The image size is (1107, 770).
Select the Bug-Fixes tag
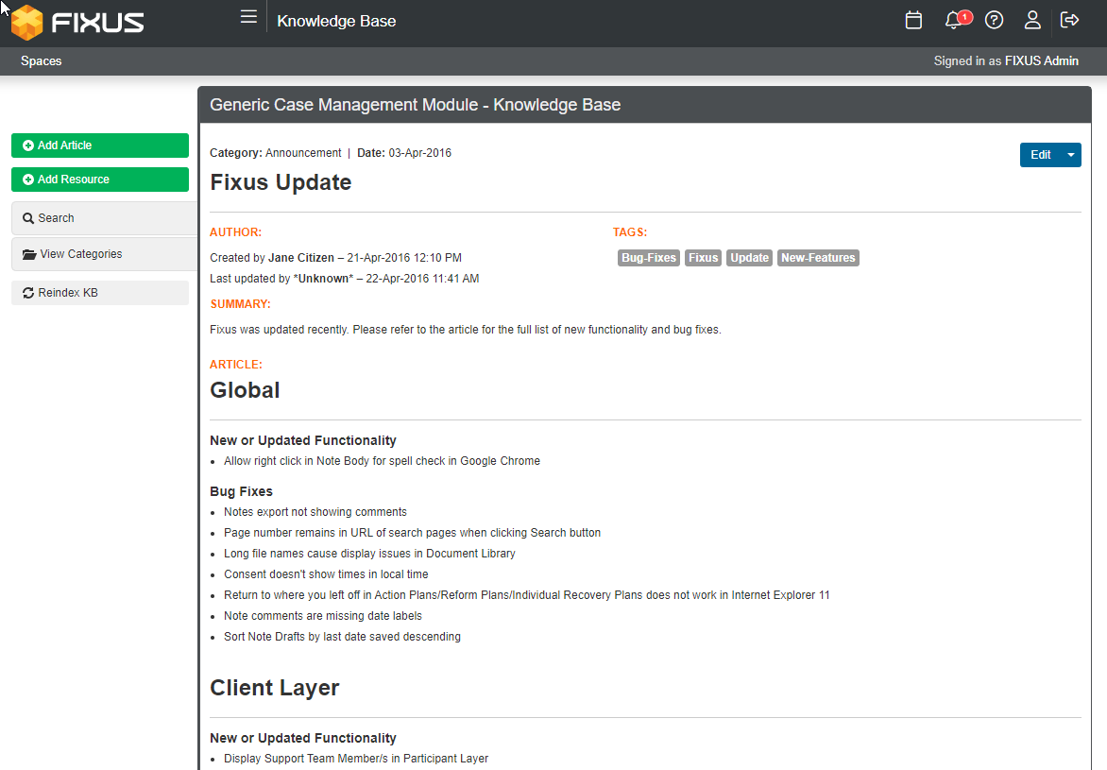(x=648, y=257)
